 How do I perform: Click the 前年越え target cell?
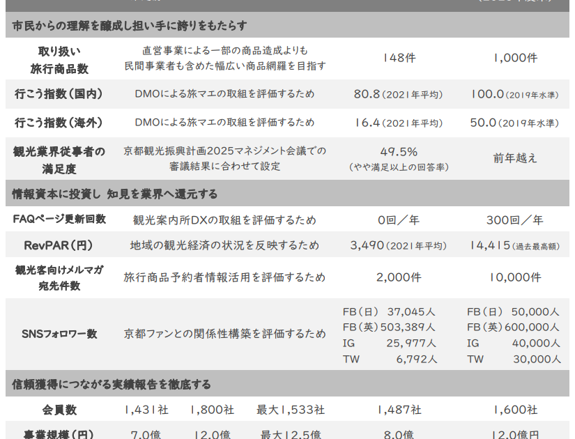coord(515,158)
